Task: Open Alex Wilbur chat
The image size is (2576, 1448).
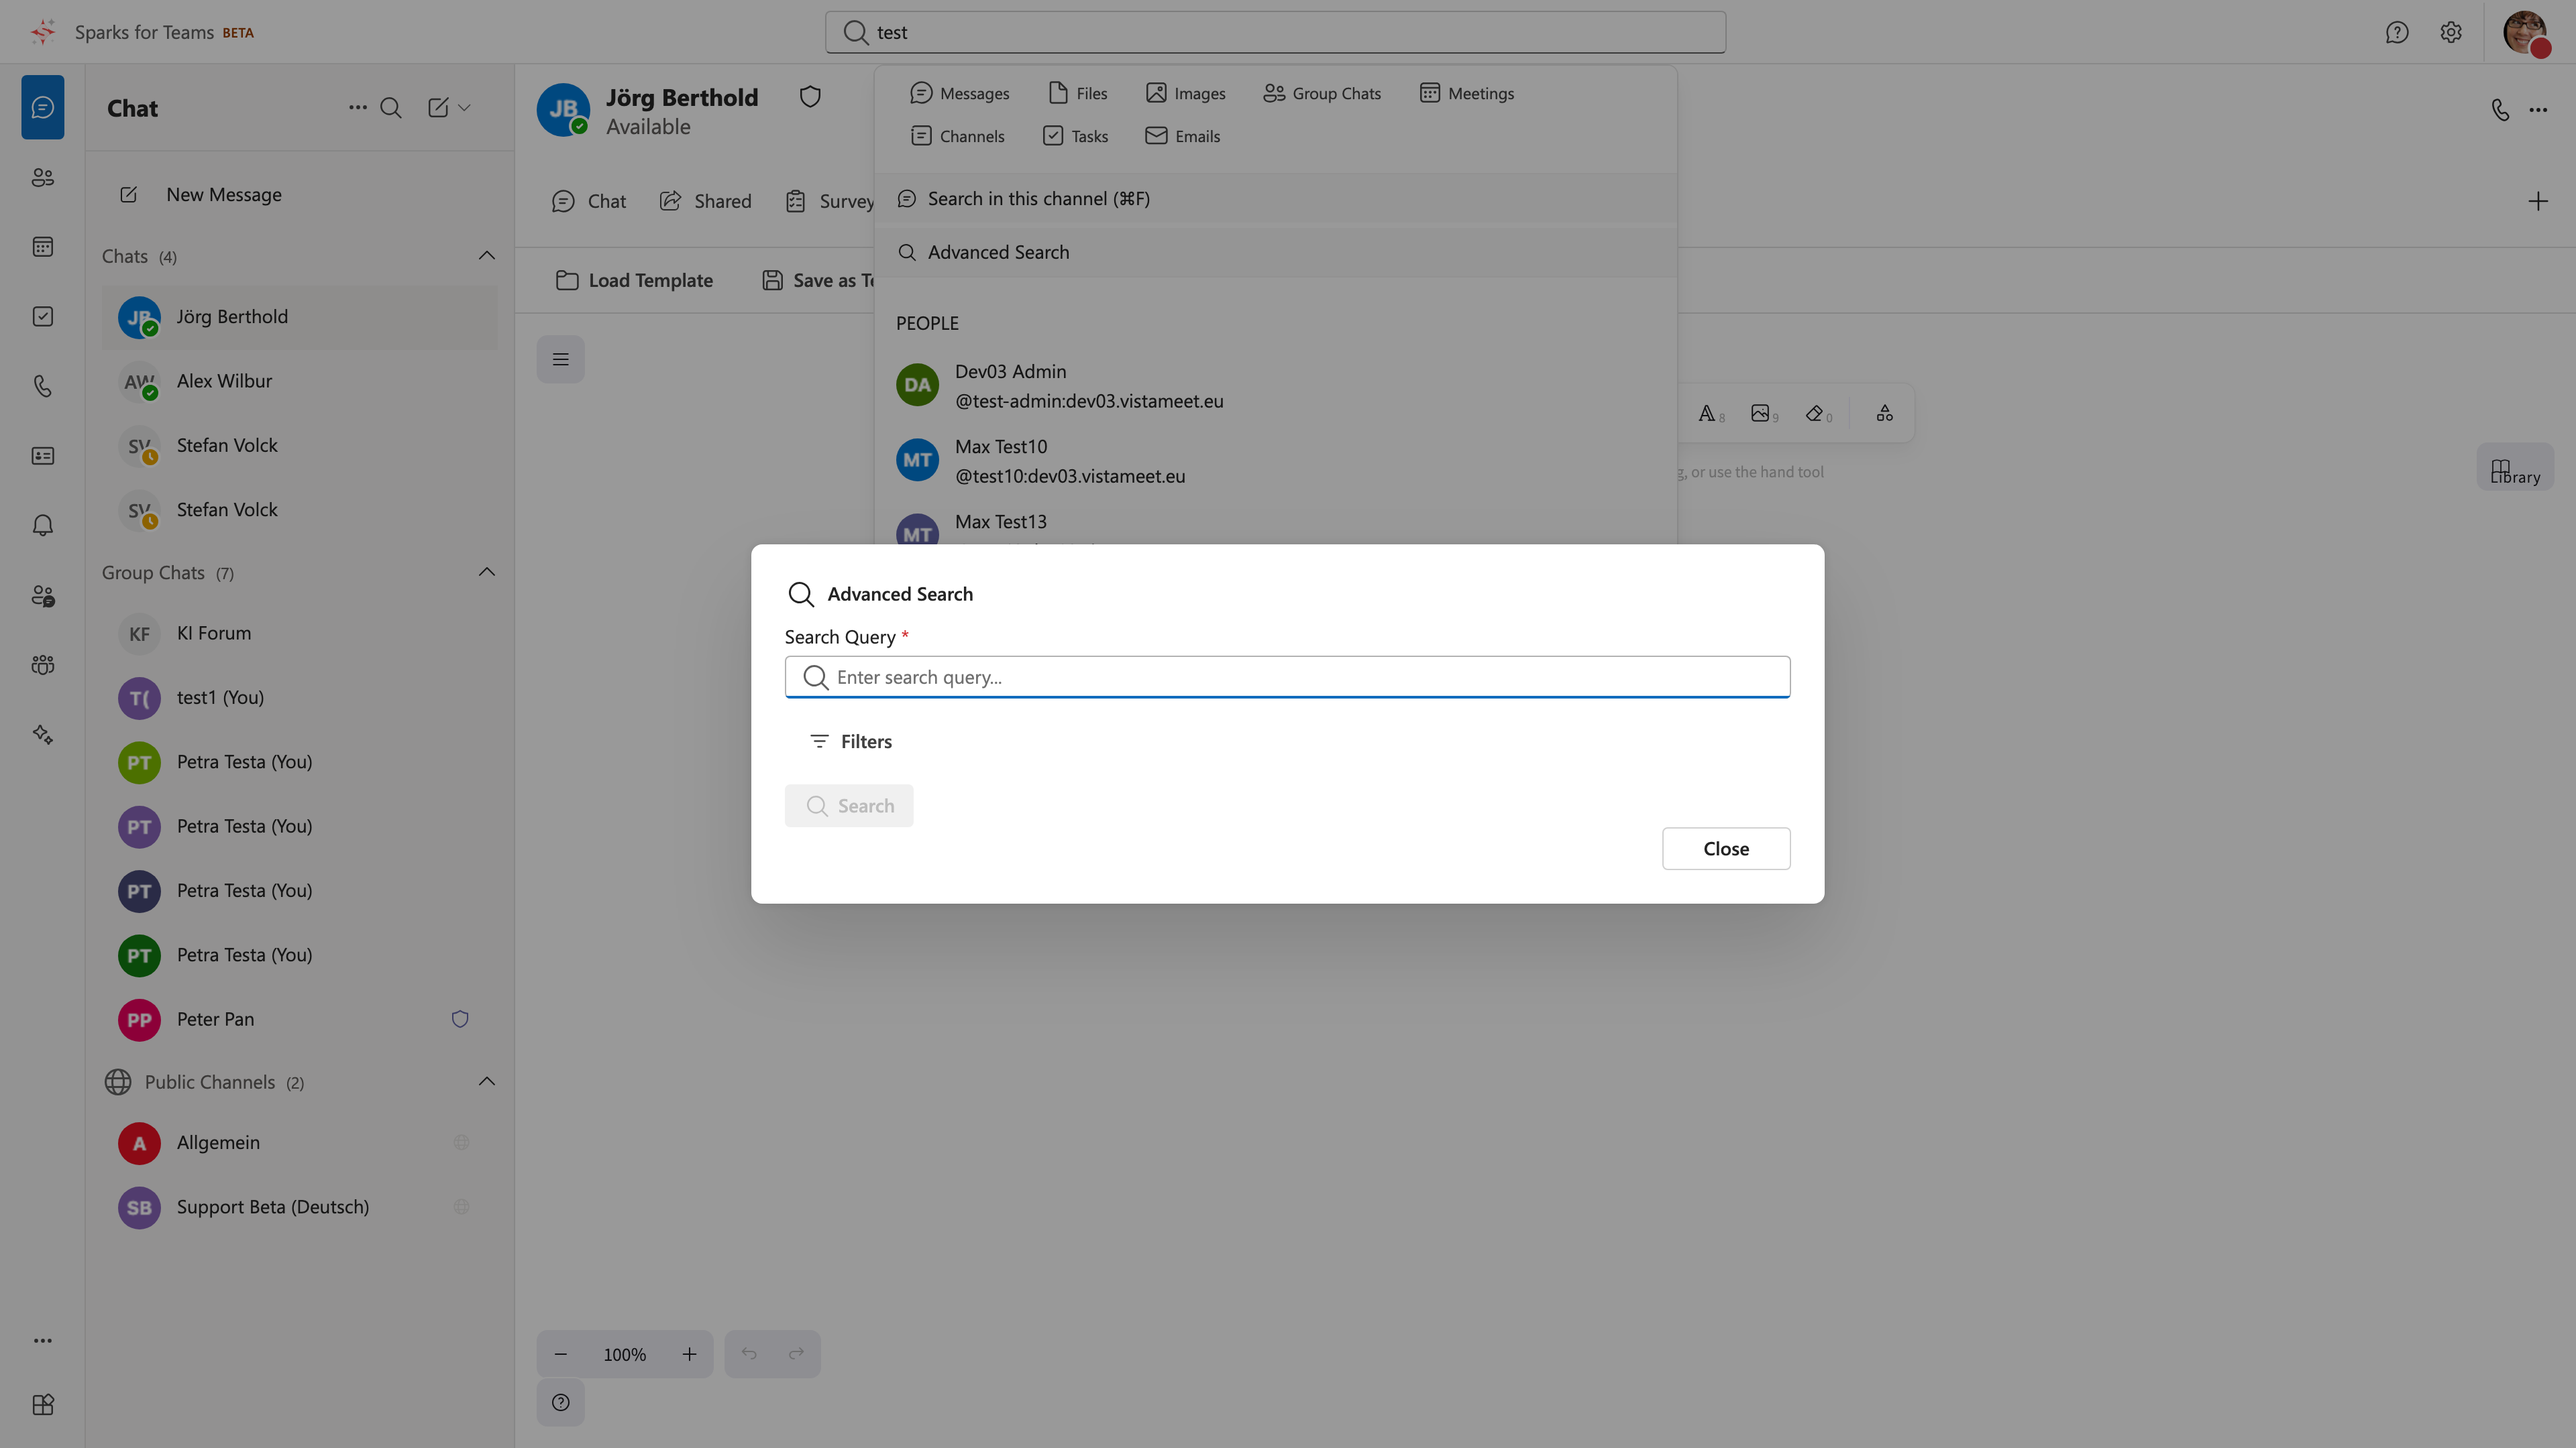Action: click(x=300, y=381)
